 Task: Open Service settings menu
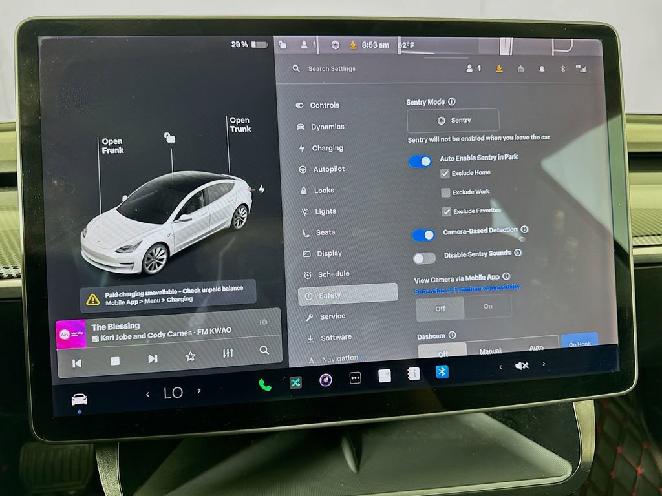[326, 316]
